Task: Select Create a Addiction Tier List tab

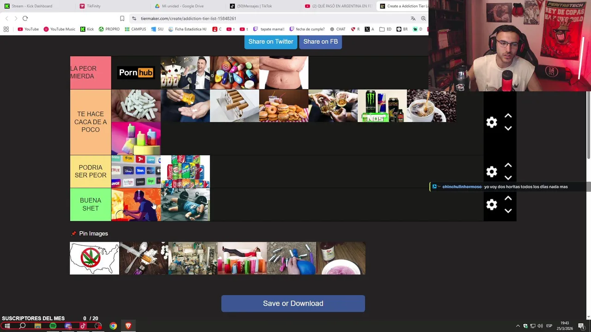Action: tap(403, 6)
